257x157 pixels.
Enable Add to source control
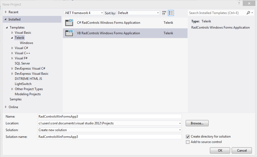tap(188, 142)
